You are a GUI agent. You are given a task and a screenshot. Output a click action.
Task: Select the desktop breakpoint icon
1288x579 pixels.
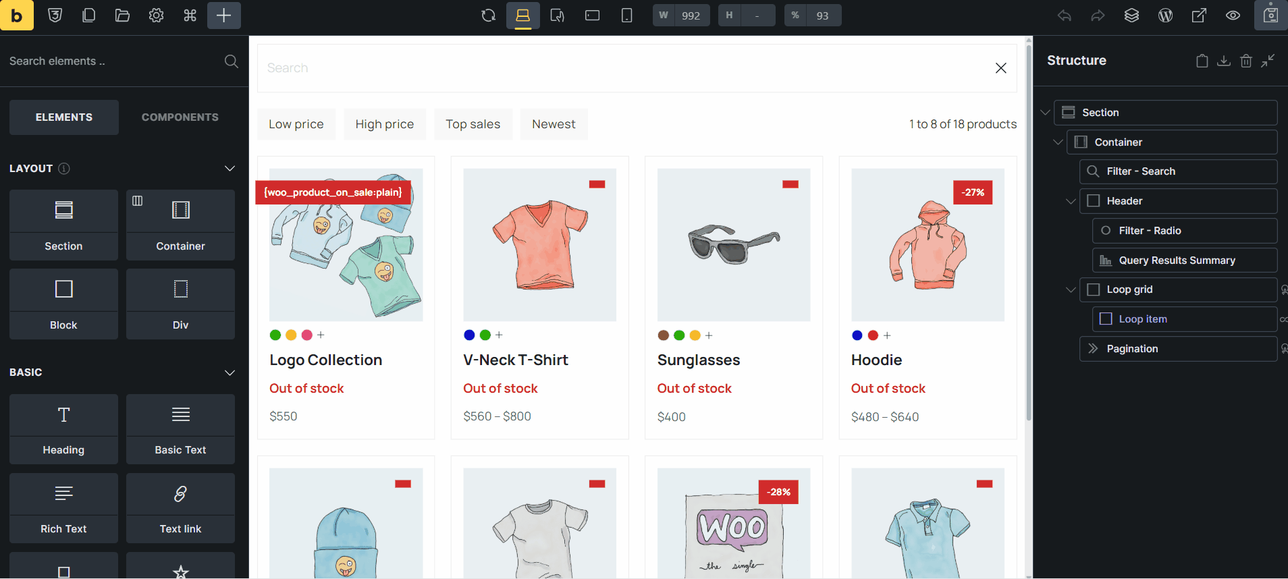523,15
